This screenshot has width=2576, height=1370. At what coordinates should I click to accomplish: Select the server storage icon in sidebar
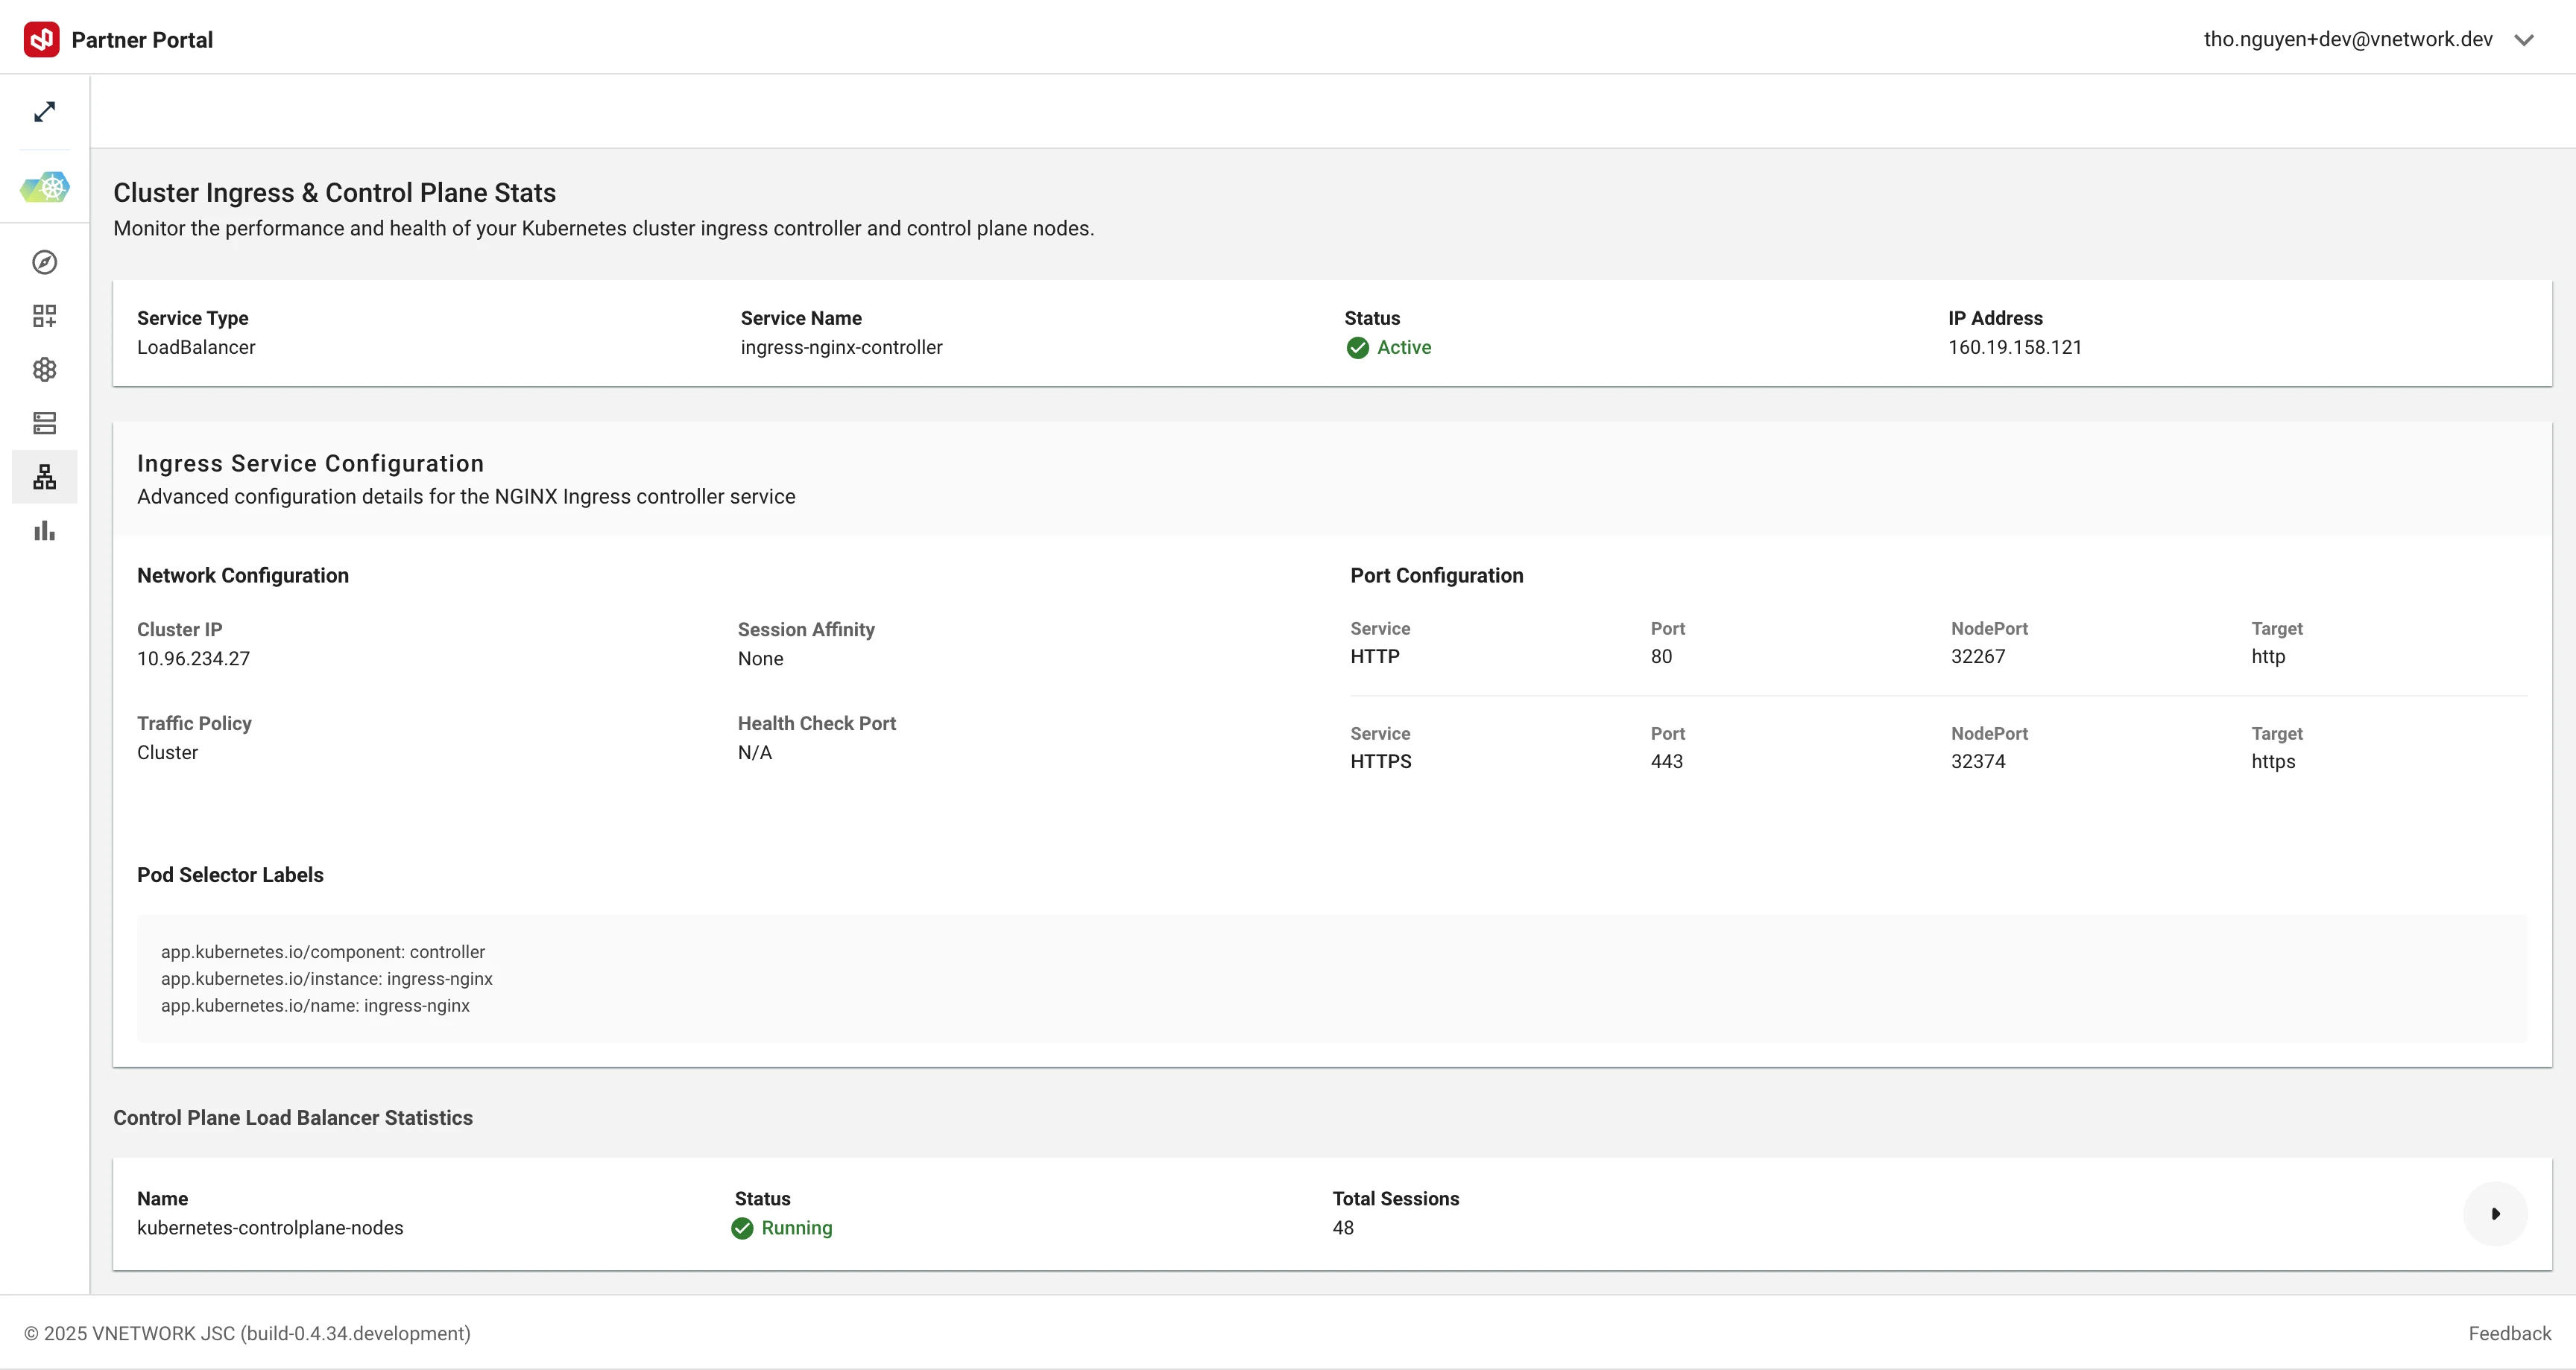click(x=44, y=422)
